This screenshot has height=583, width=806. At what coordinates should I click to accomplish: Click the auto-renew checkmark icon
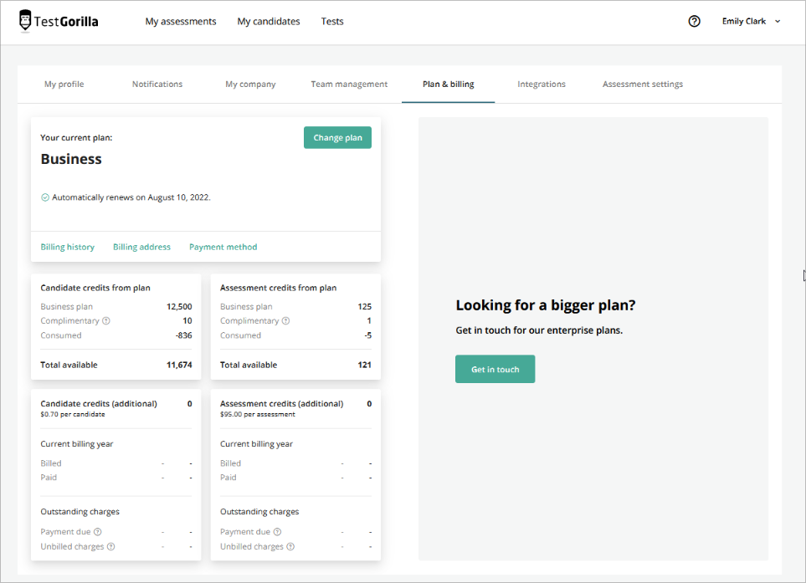(45, 197)
